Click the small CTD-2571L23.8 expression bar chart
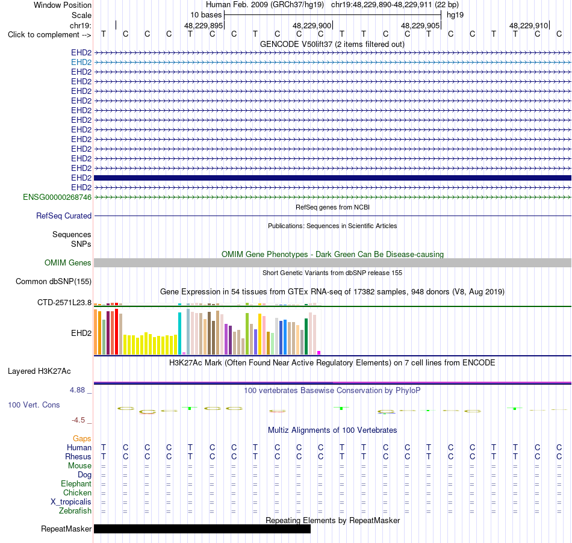The image size is (572, 543). (207, 304)
